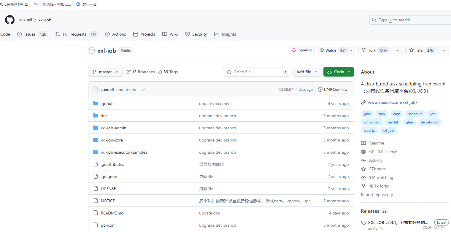Click the Activity pulse icon
The width and height of the screenshot is (451, 232).
tap(363, 160)
